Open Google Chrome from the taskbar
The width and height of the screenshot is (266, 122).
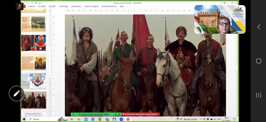(100, 119)
